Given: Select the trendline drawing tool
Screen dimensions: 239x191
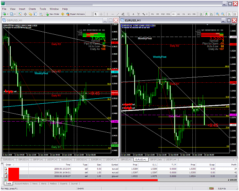Looking at the screenshot, I should 118,14.
